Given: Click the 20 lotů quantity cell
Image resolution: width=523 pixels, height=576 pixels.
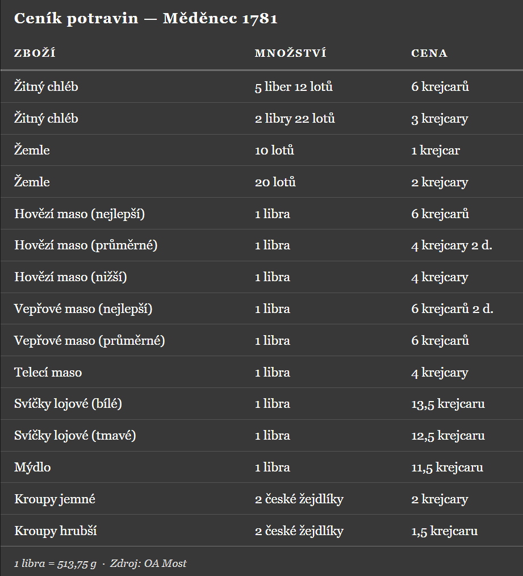Looking at the screenshot, I should point(275,182).
